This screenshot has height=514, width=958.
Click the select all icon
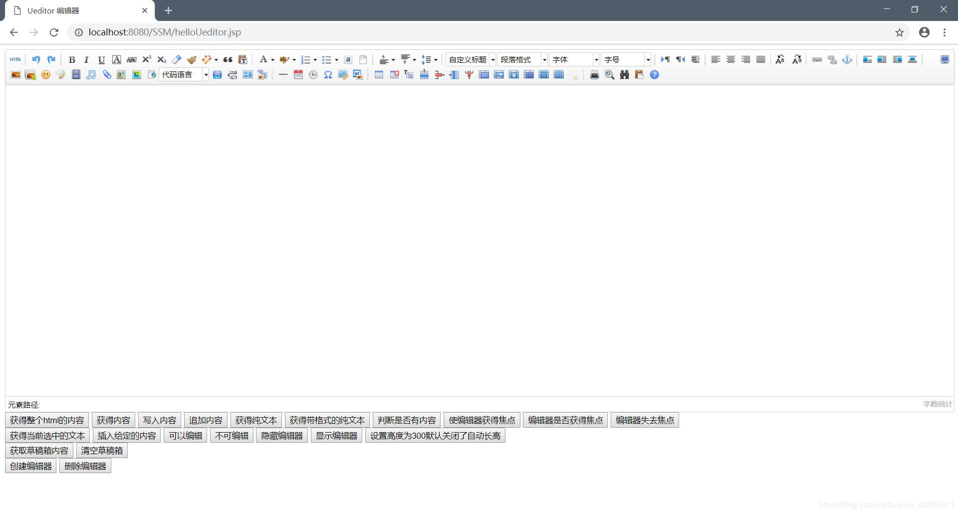pos(348,59)
